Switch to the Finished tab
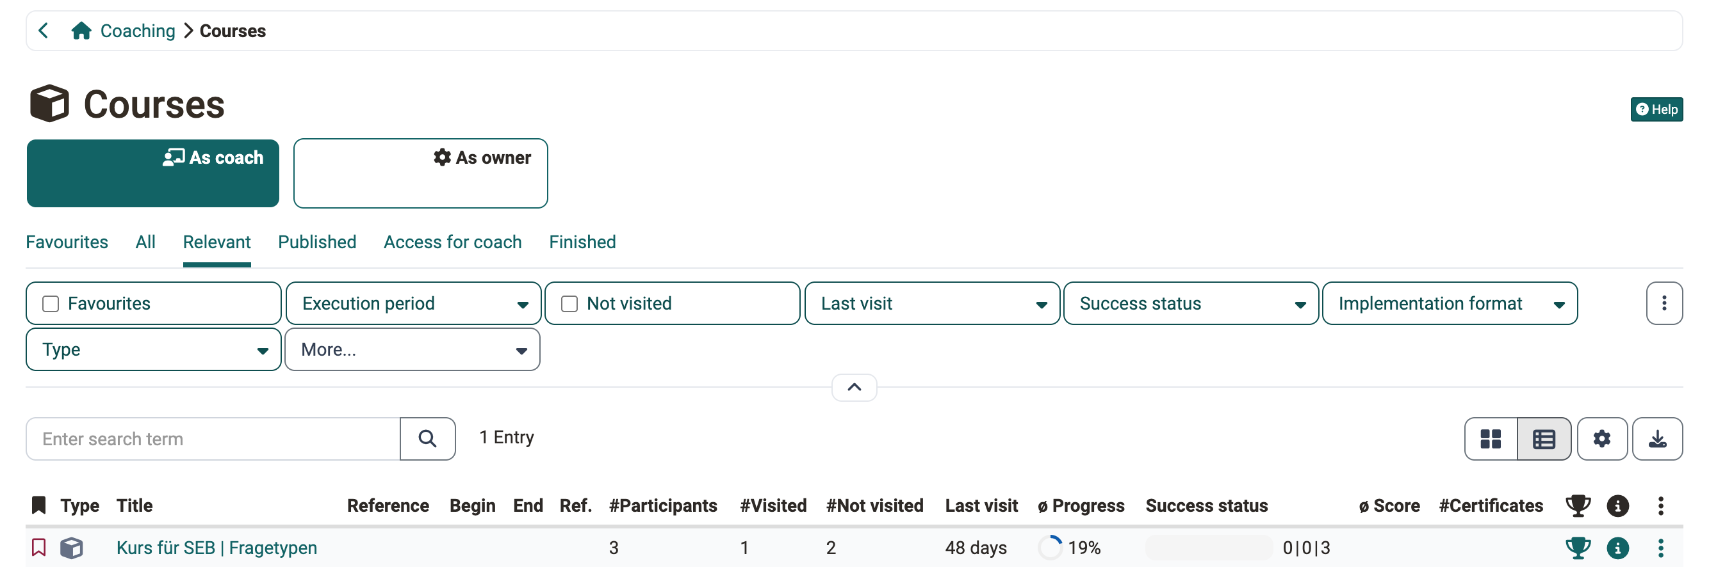This screenshot has height=586, width=1709. (582, 242)
